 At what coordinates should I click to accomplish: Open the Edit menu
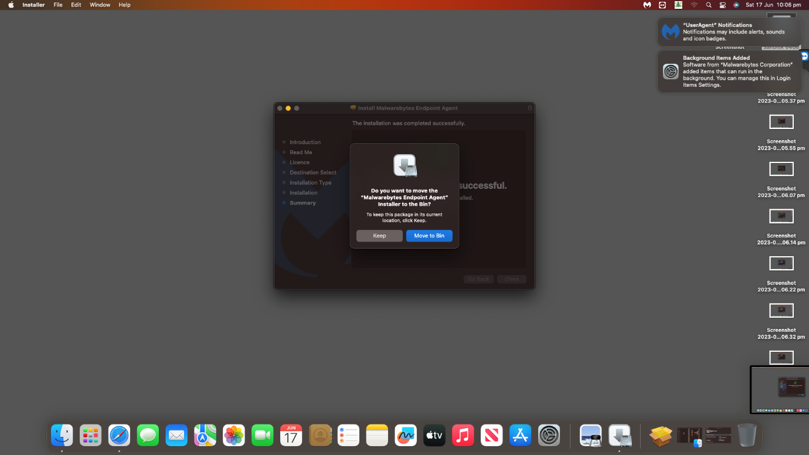tap(76, 5)
